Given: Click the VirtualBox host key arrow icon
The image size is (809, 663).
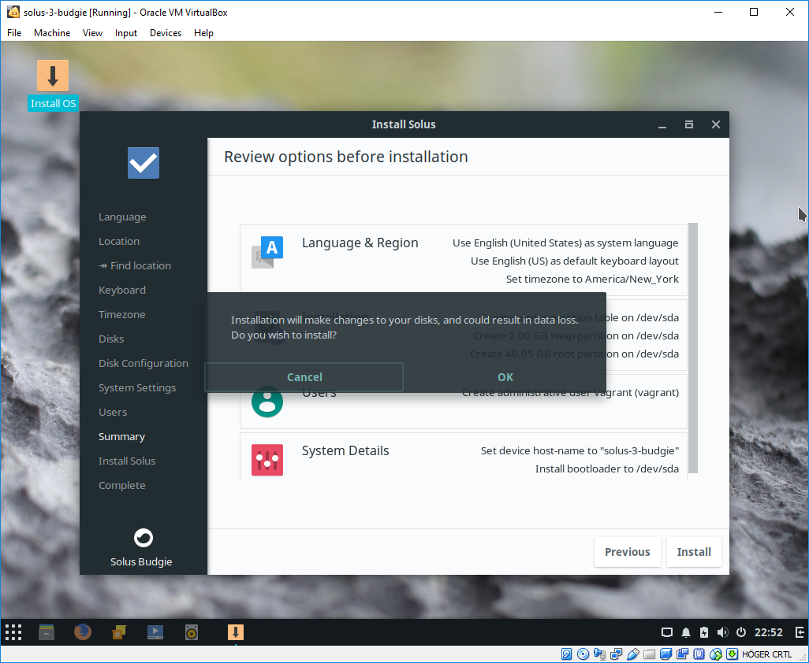Looking at the screenshot, I should pos(733,654).
